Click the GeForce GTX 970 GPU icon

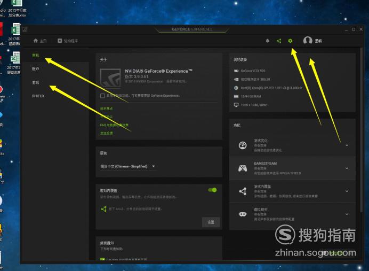pos(236,71)
